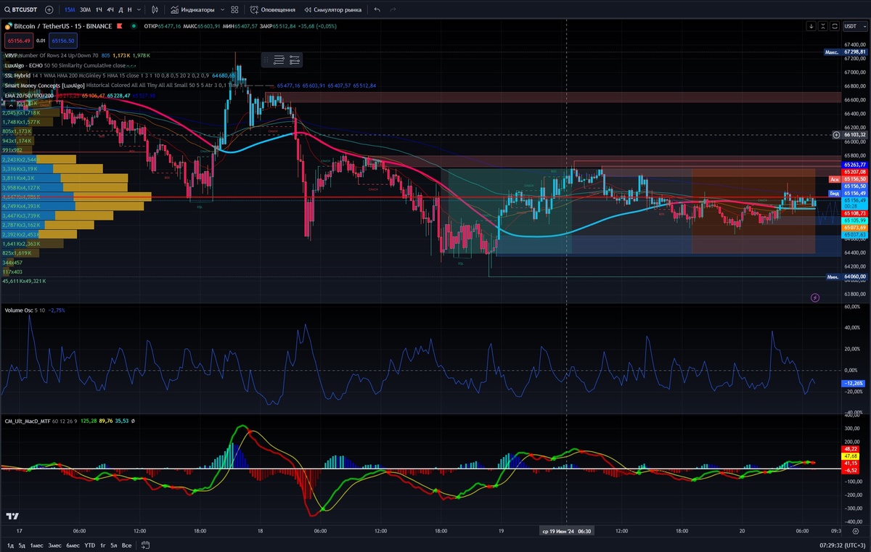Redo the chart action
The image size is (871, 552).
tap(393, 9)
